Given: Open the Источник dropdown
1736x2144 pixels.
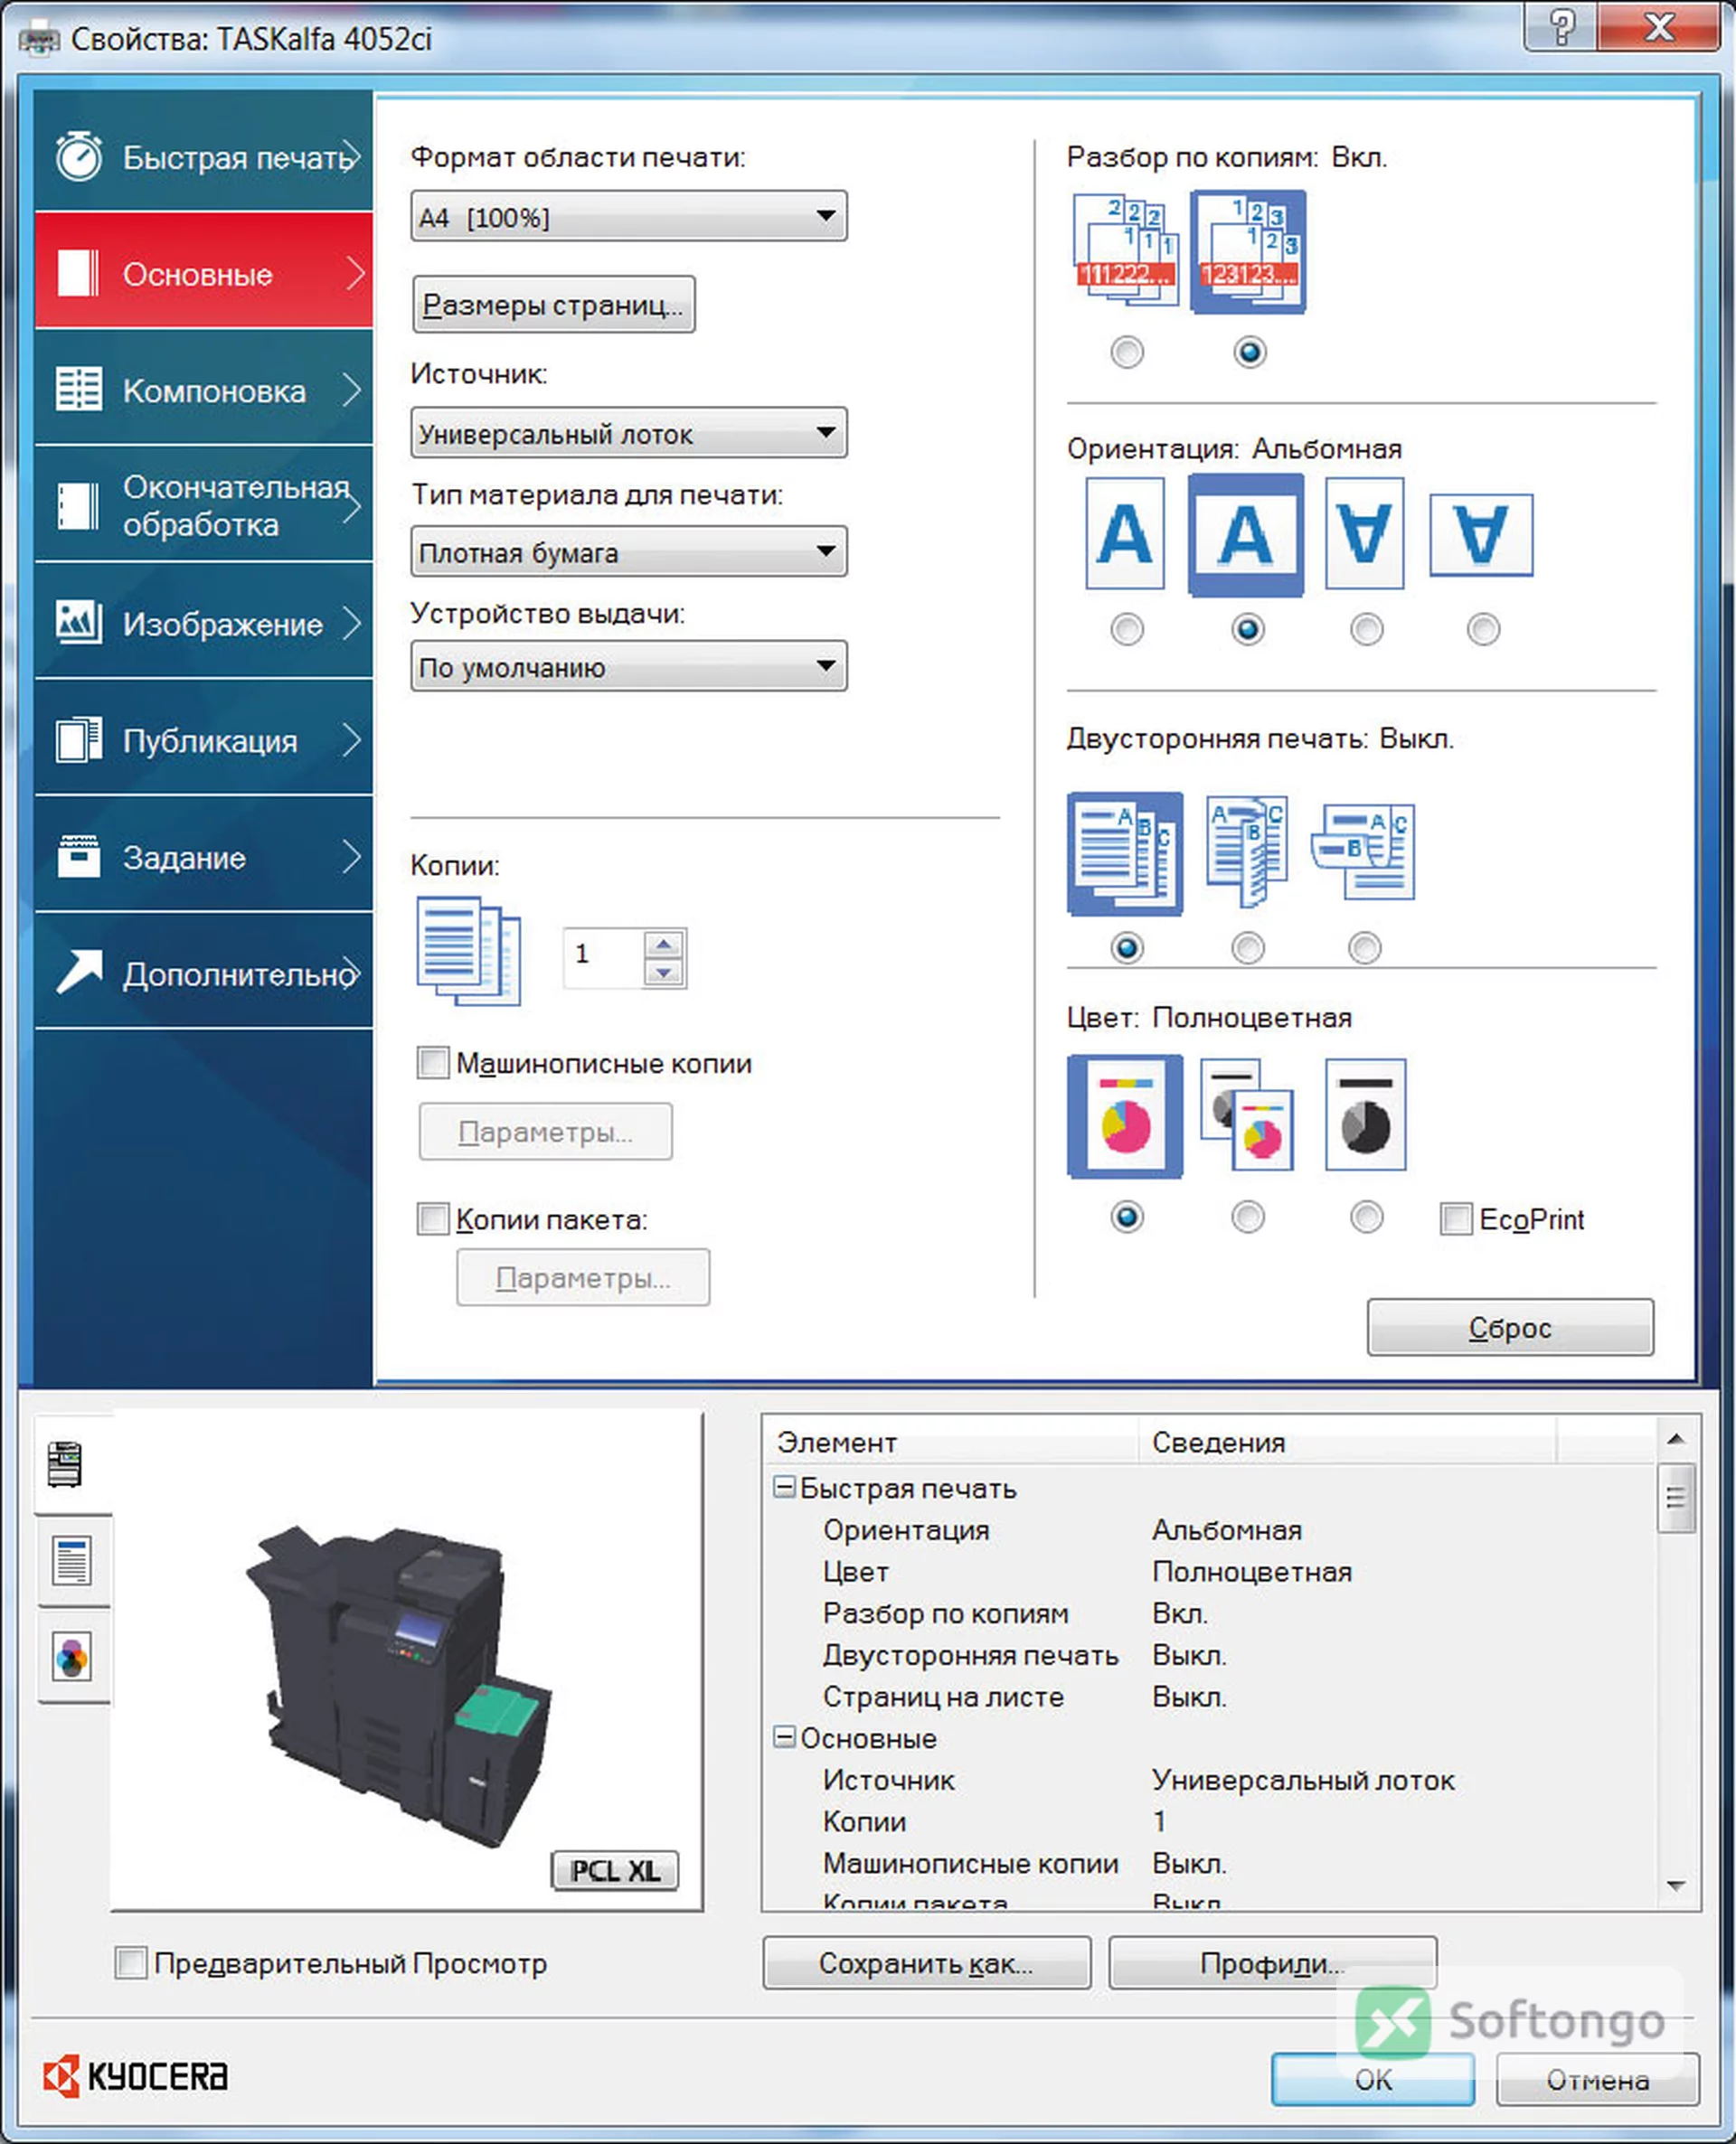Looking at the screenshot, I should click(x=628, y=433).
